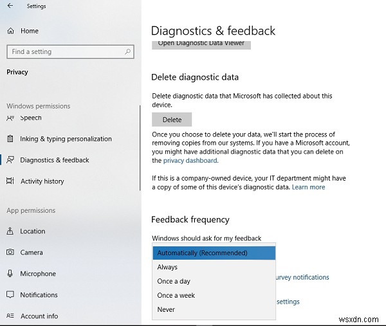This screenshot has height=326, width=386.
Task: Click the Activity history icon
Action: point(10,181)
